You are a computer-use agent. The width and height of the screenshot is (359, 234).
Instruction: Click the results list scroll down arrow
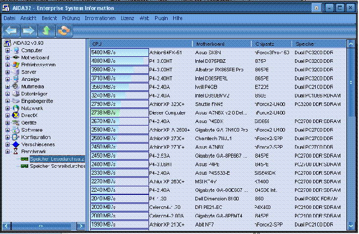351,225
